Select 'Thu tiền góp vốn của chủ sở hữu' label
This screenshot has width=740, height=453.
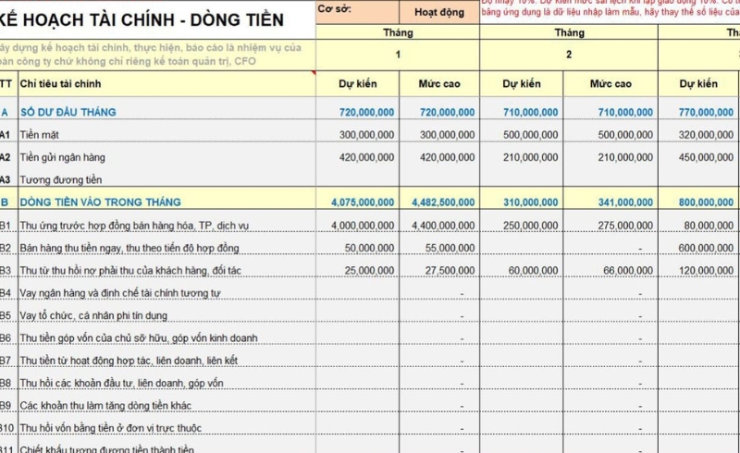tap(139, 337)
